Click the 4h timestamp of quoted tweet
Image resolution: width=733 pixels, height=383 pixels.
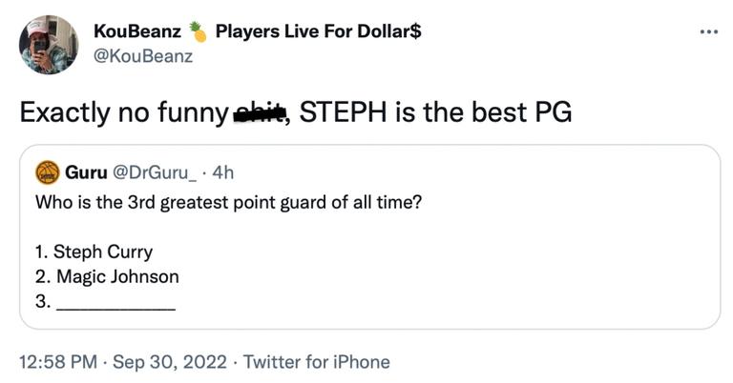(222, 172)
